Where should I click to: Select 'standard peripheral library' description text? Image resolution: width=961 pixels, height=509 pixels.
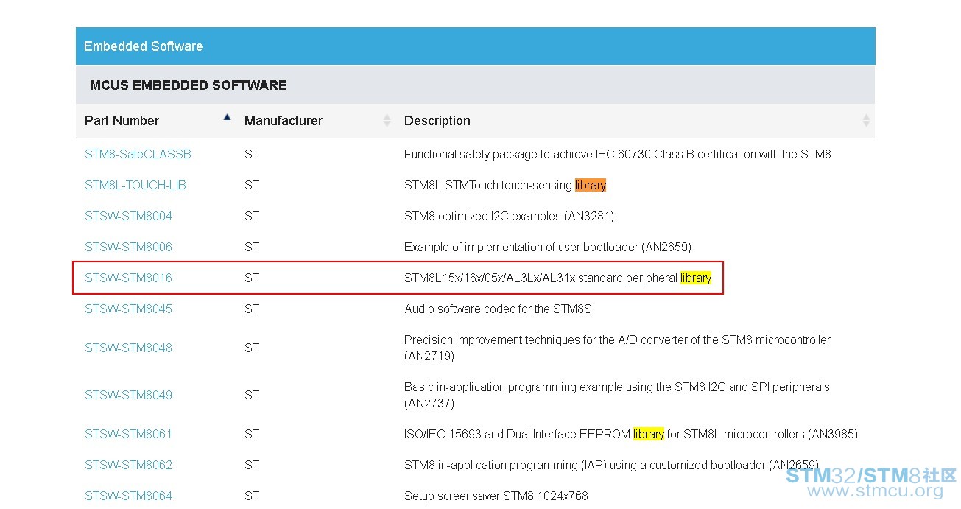[x=557, y=278]
